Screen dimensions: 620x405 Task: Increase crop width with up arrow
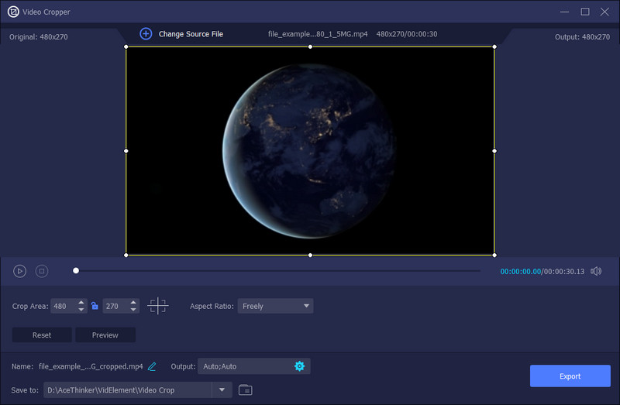pos(81,303)
